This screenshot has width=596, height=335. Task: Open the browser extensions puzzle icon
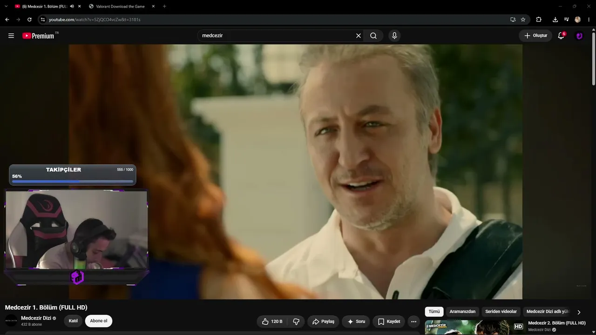click(539, 20)
